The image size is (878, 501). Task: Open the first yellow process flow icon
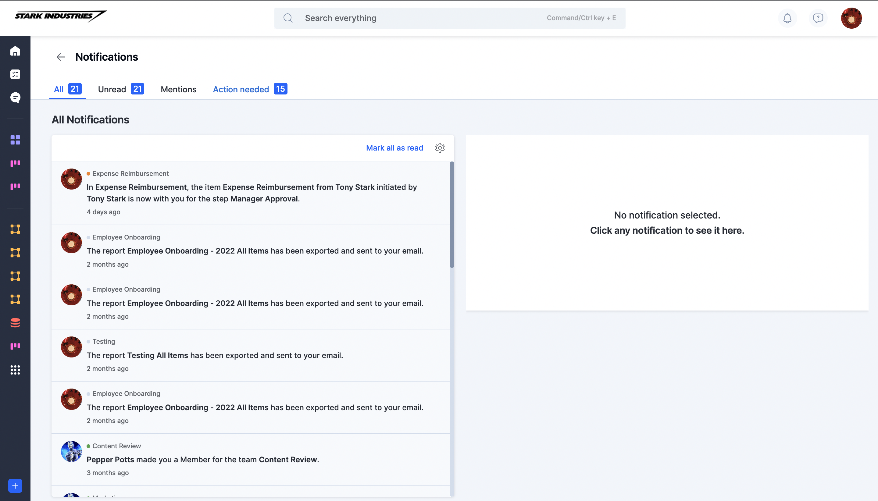click(x=15, y=229)
